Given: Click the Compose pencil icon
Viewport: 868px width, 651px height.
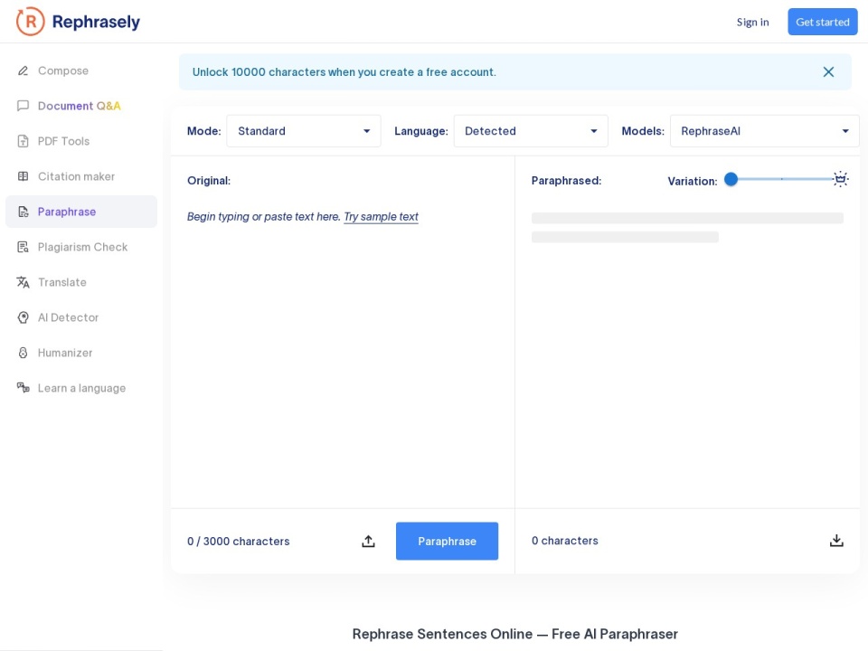Looking at the screenshot, I should (x=23, y=71).
